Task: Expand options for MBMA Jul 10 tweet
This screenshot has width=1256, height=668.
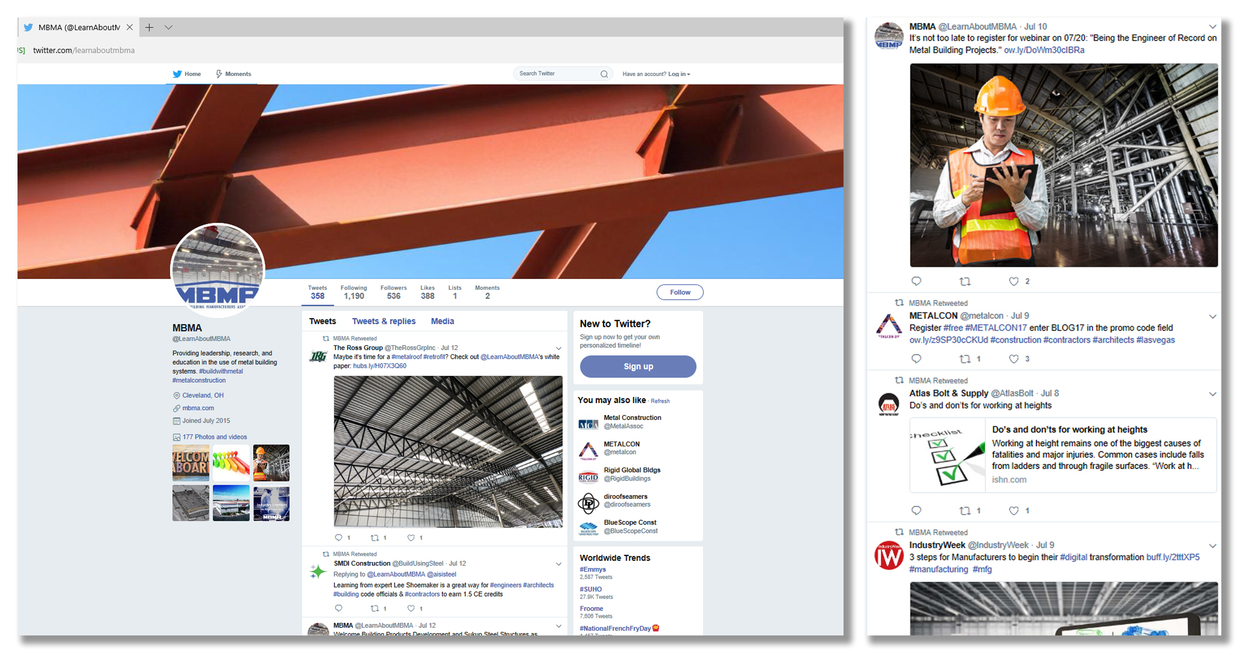Action: [1213, 27]
